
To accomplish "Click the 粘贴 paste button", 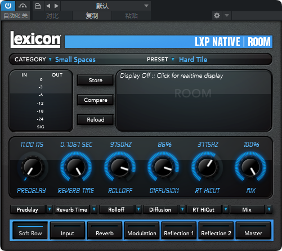I will (131, 16).
